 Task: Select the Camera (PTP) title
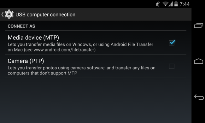click(x=26, y=61)
